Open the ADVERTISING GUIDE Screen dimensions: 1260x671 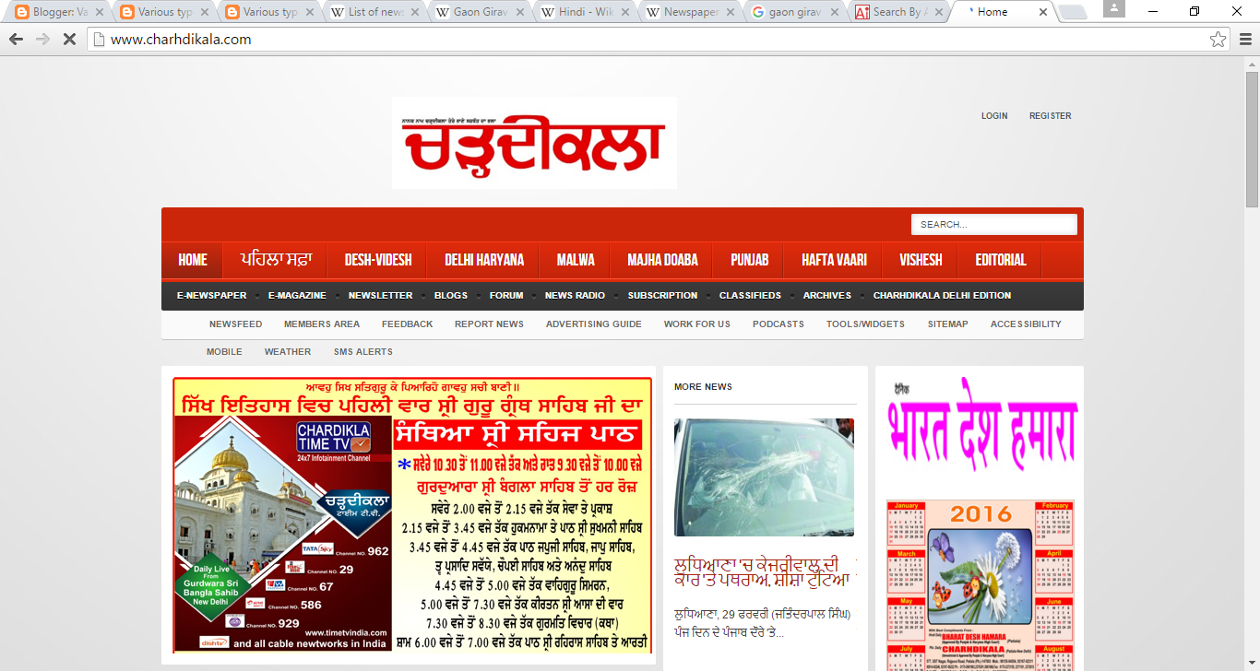[594, 324]
